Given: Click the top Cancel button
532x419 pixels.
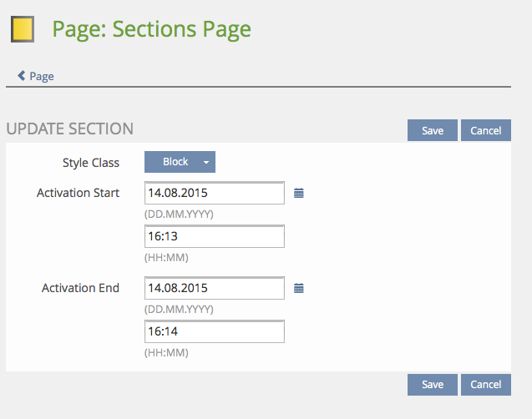Looking at the screenshot, I should pyautogui.click(x=485, y=130).
